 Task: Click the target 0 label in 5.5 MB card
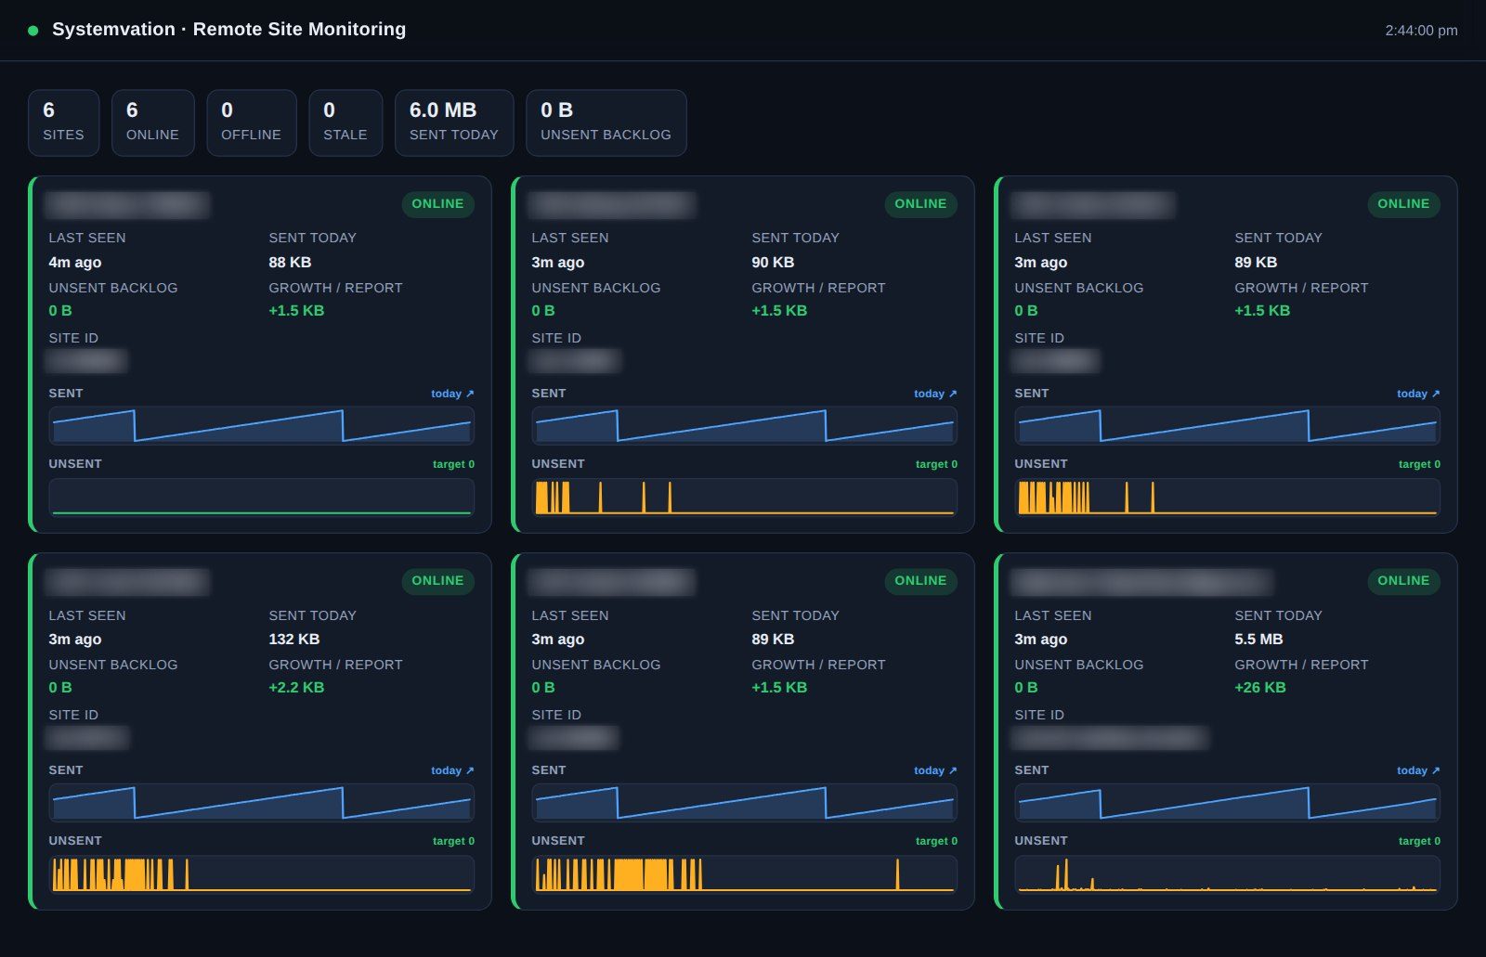pyautogui.click(x=1419, y=841)
